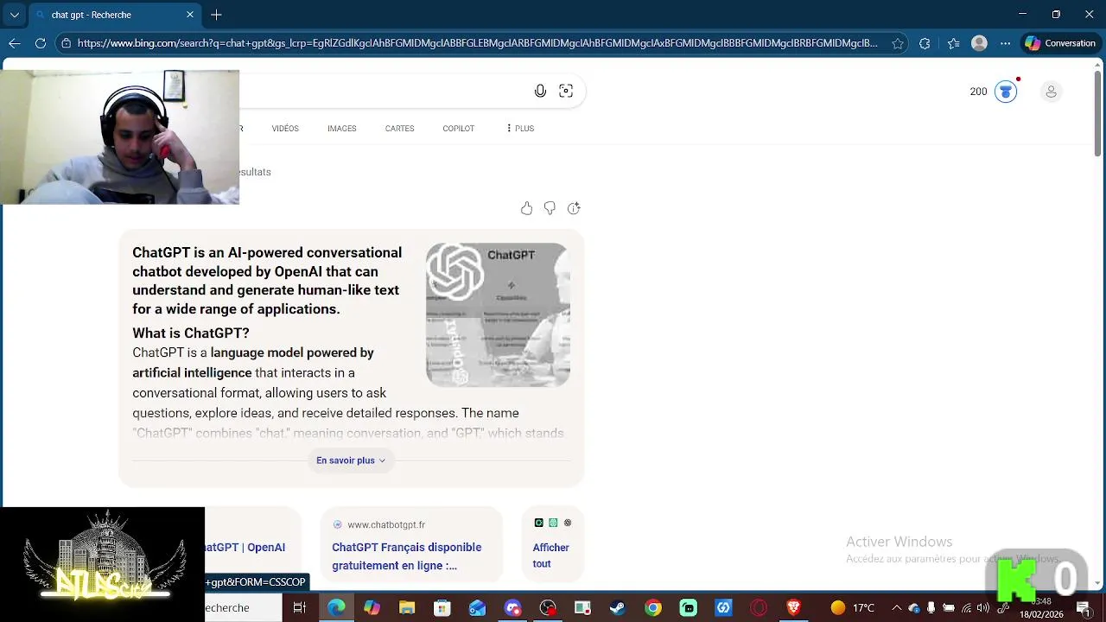Open Task View in taskbar
1106x622 pixels.
(x=300, y=608)
